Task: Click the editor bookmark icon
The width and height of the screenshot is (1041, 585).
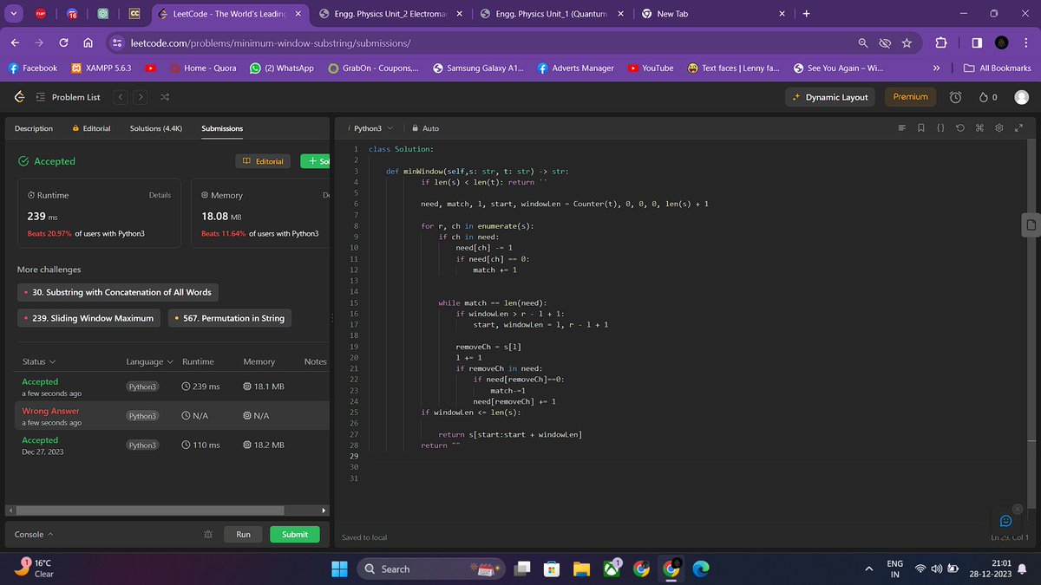Action: tap(921, 128)
